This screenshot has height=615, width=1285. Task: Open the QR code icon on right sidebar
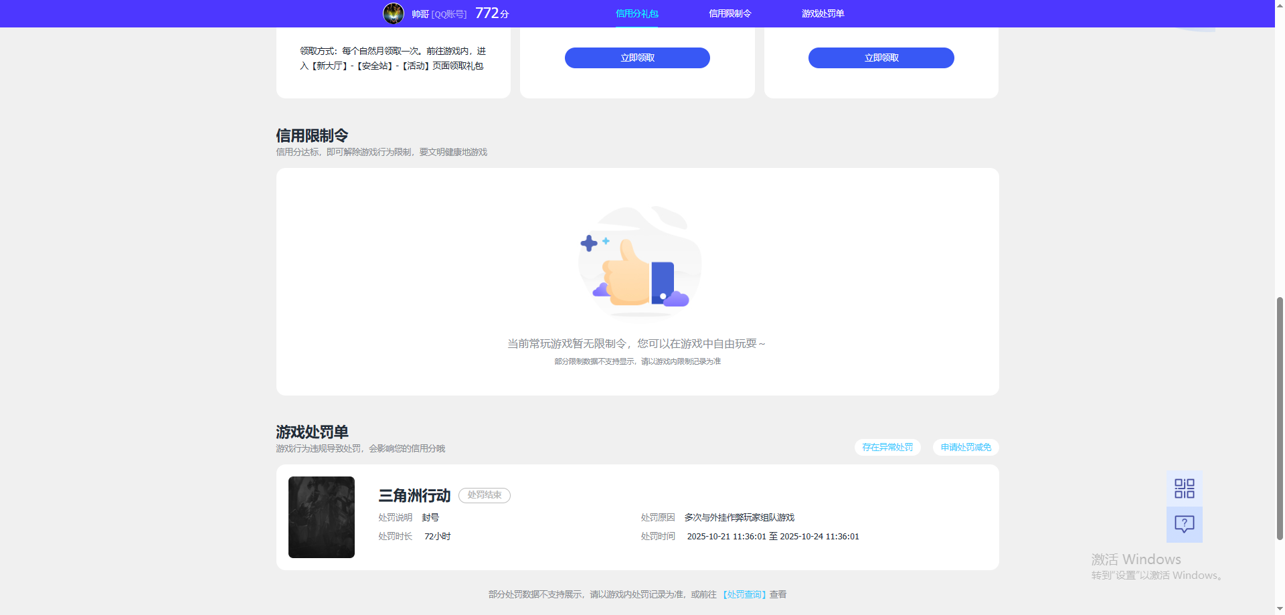coord(1184,489)
